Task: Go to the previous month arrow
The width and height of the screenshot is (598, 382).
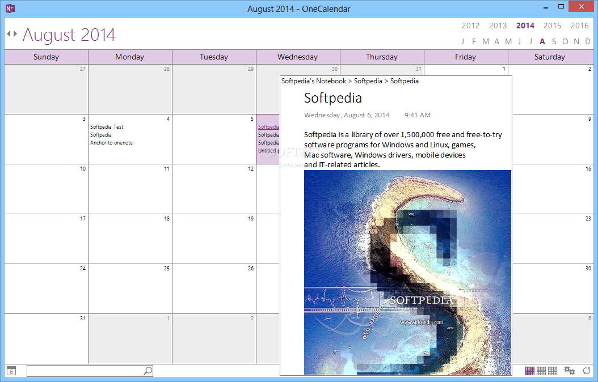Action: tap(9, 34)
